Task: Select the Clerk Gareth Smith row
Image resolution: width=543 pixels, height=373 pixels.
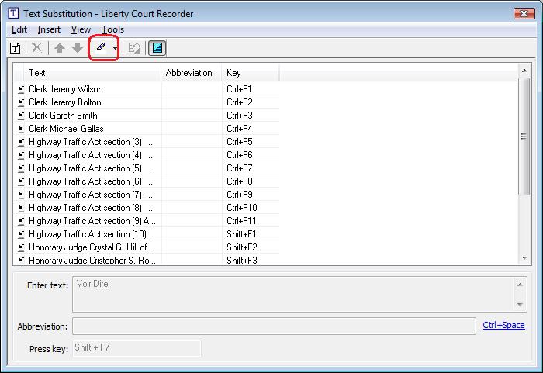Action: (x=147, y=116)
